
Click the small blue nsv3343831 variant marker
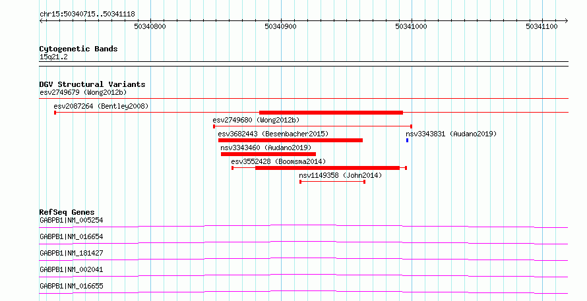[x=408, y=140]
